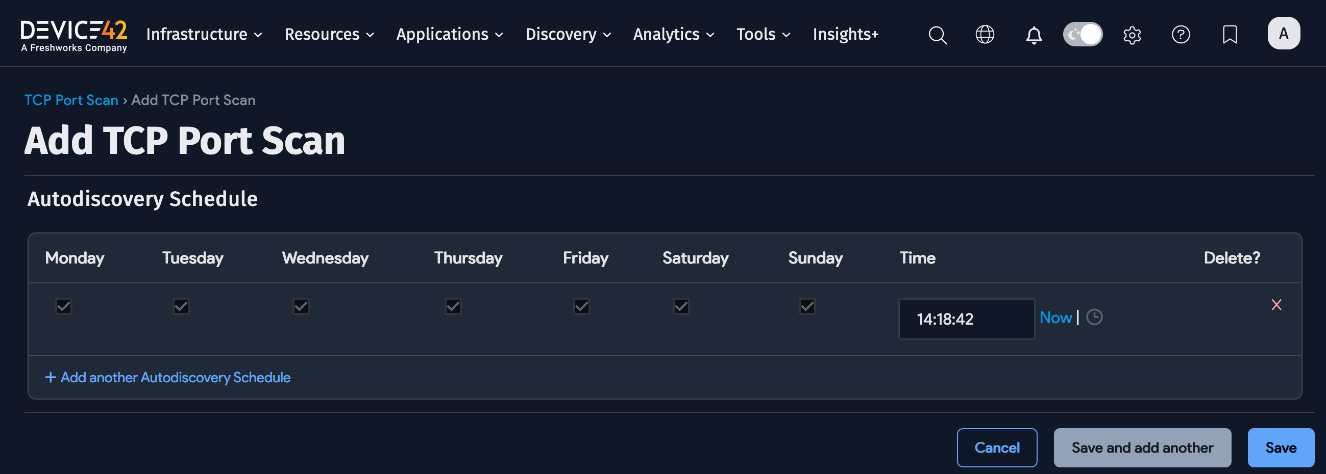Uncheck the Sunday checkbox
Viewport: 1326px width, 474px height.
click(806, 306)
